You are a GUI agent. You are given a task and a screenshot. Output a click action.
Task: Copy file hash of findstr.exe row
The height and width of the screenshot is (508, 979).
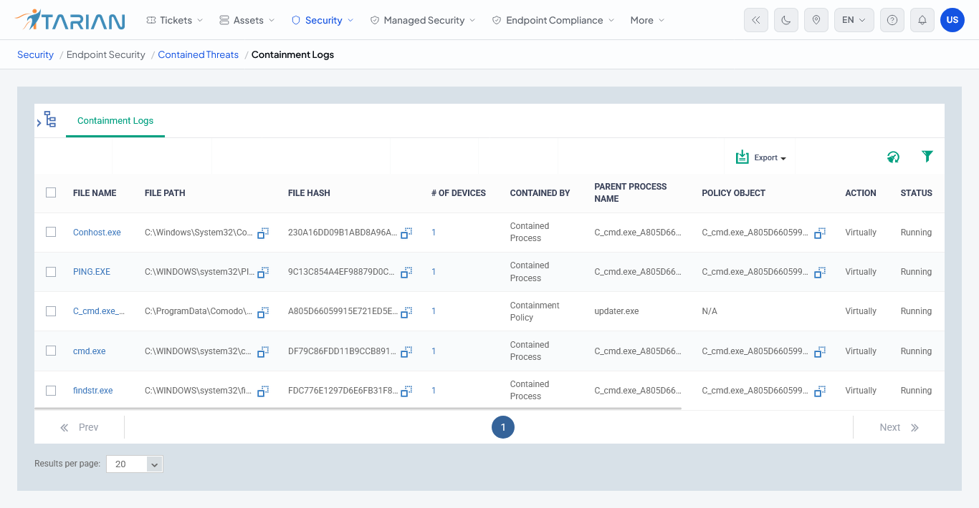(406, 391)
